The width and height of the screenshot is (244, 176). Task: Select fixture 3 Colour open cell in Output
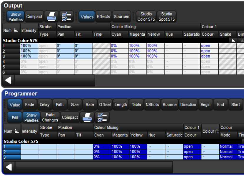pyautogui.click(x=210, y=56)
